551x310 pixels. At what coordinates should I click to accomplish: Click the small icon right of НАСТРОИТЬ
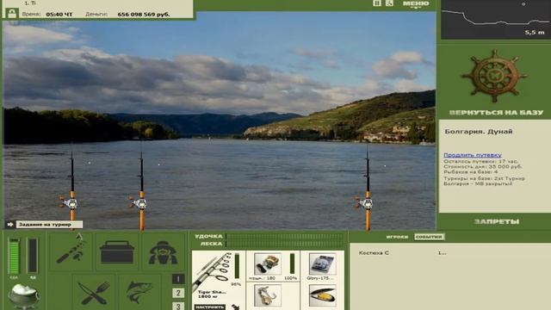(235, 307)
